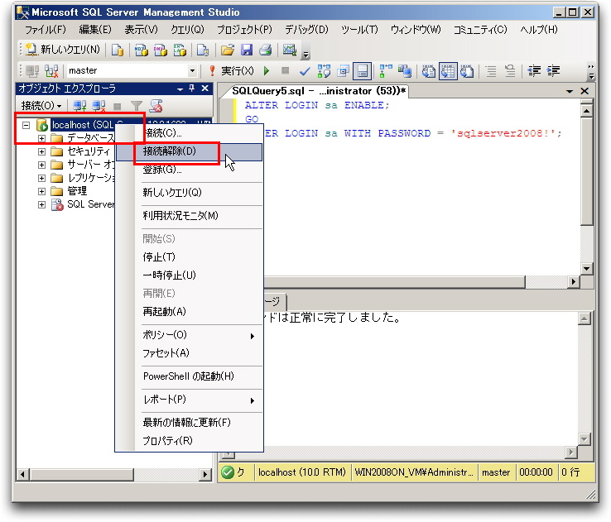
Task: Click the green Debug play arrow
Action: coord(267,71)
